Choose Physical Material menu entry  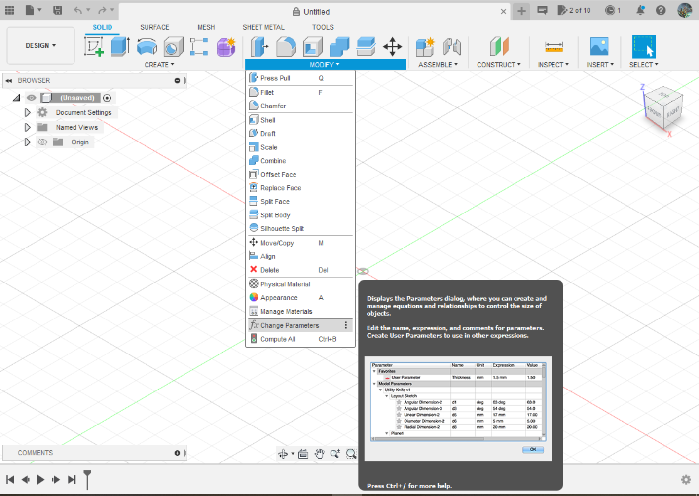click(x=300, y=284)
